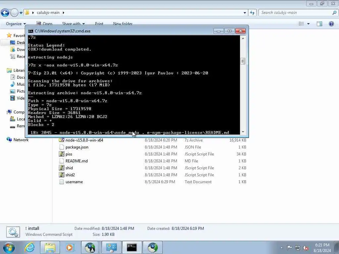Select Computer in the navigation pane

pyautogui.click(x=16, y=112)
